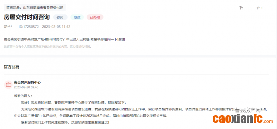Click the star favorite icon
The height and width of the screenshot is (129, 277).
tap(258, 8)
